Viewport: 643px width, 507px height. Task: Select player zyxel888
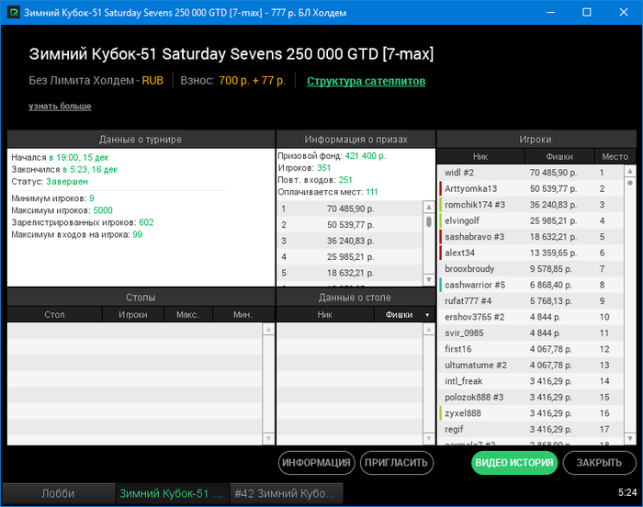tap(531, 413)
